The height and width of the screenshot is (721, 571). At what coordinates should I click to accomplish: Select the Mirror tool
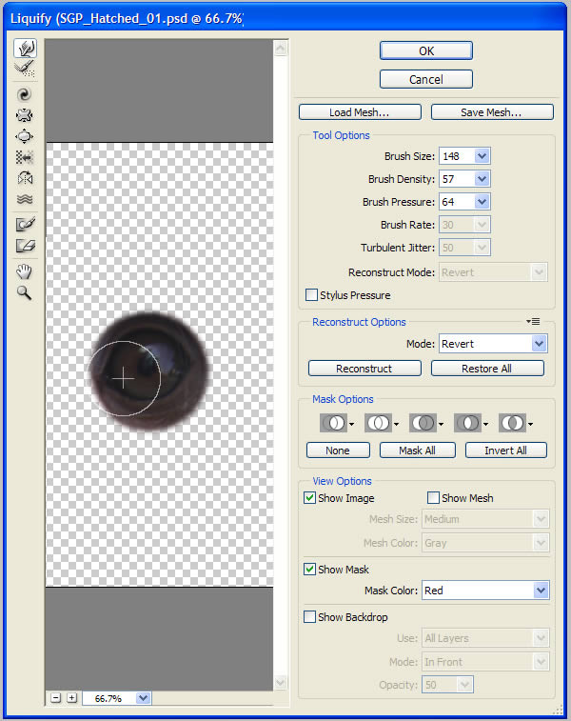(25, 178)
